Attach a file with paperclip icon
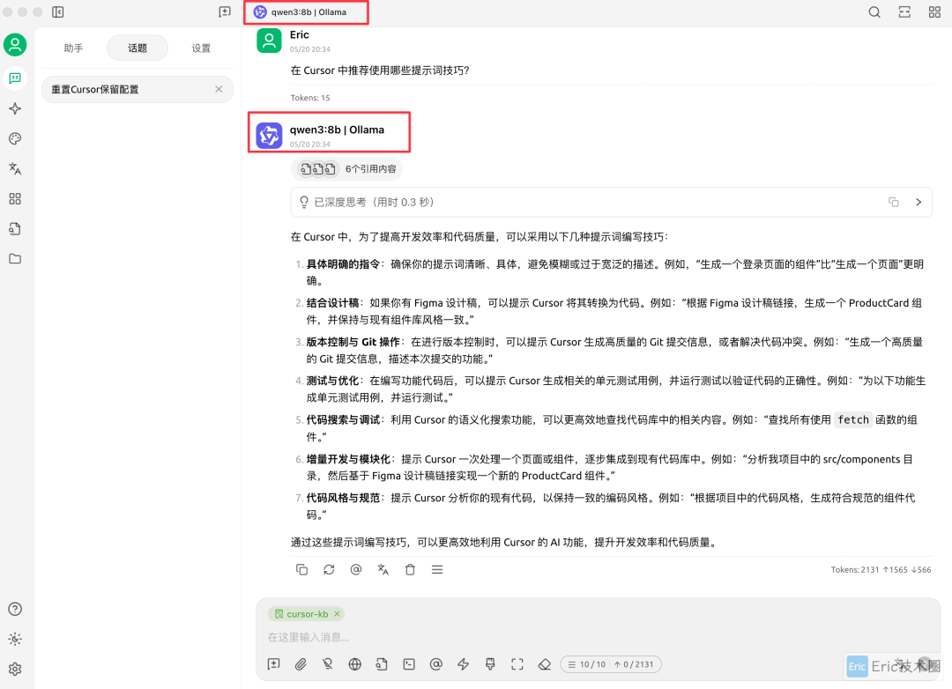The width and height of the screenshot is (952, 689). [301, 664]
